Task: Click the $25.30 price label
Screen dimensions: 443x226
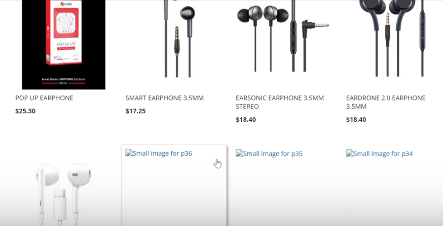Action: pos(25,111)
